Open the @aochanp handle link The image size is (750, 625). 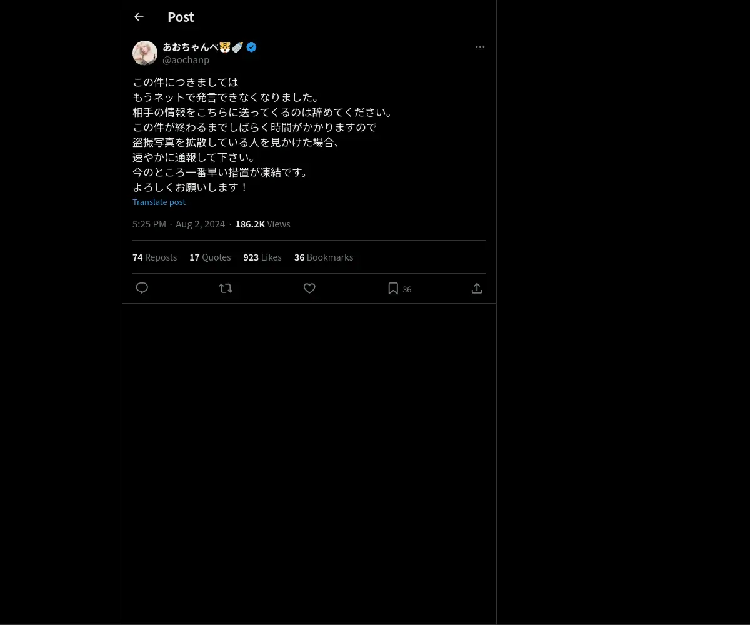pyautogui.click(x=186, y=60)
